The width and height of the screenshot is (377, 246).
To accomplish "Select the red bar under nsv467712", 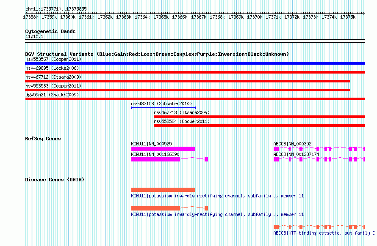I will click(187, 81).
